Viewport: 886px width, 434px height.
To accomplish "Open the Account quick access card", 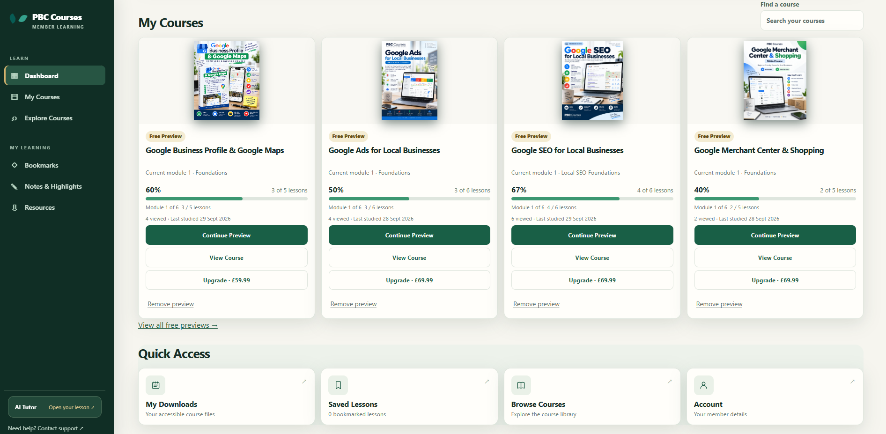I will point(775,397).
